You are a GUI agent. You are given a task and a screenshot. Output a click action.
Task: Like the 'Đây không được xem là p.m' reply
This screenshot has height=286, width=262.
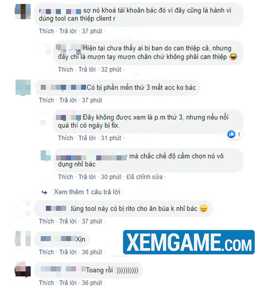click(x=65, y=138)
